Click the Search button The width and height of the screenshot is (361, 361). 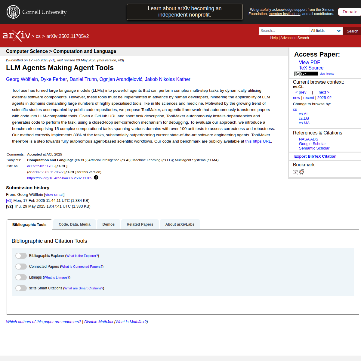tap(352, 31)
